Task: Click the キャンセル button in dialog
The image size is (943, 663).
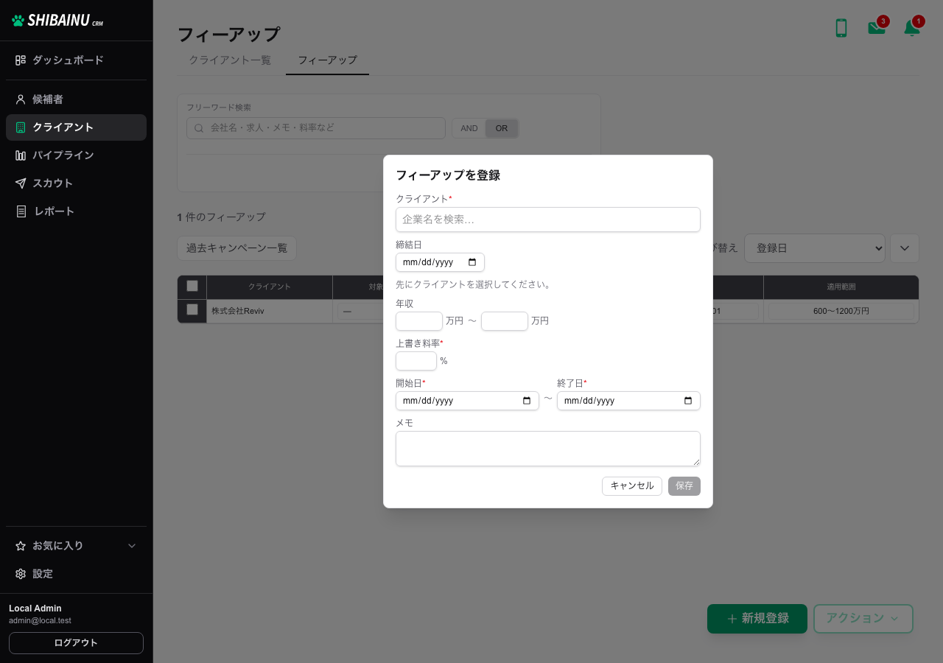Action: click(x=632, y=486)
